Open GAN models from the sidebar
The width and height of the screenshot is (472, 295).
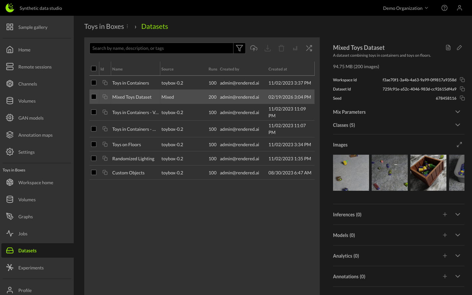coord(31,118)
